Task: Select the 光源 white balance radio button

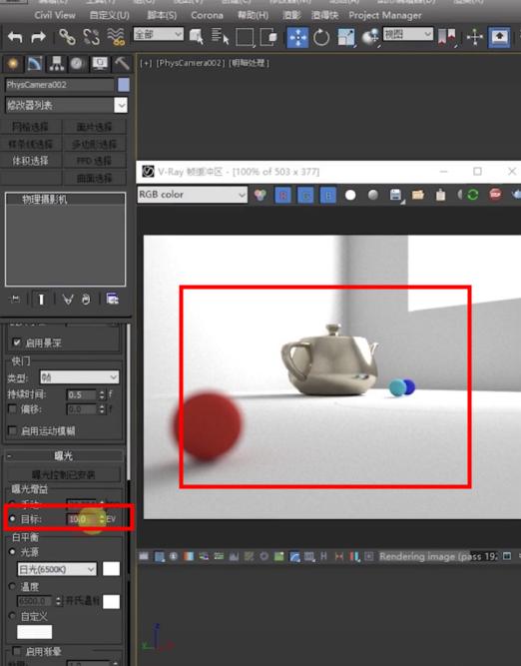Action: [13, 552]
